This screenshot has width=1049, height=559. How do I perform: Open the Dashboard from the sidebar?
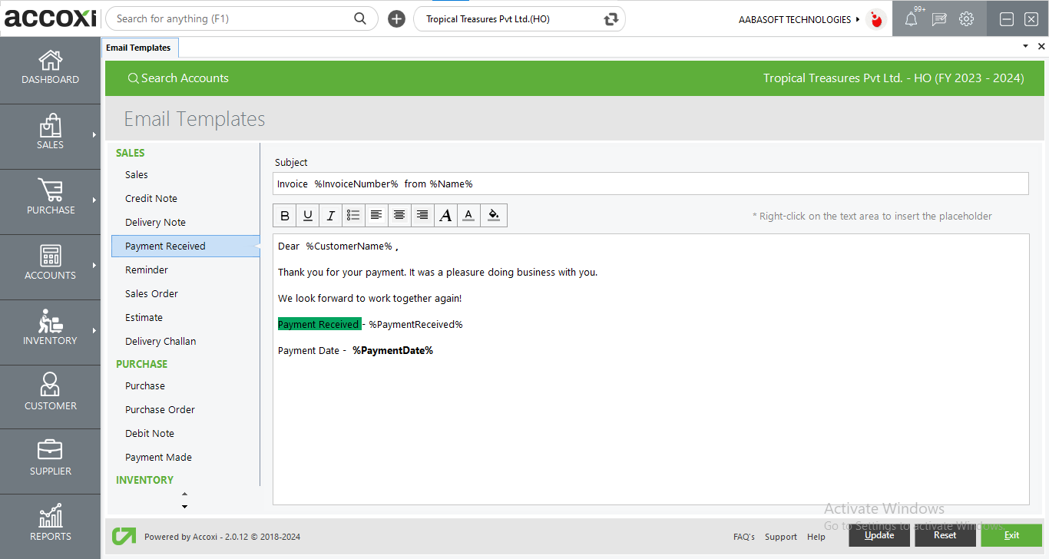[51, 68]
